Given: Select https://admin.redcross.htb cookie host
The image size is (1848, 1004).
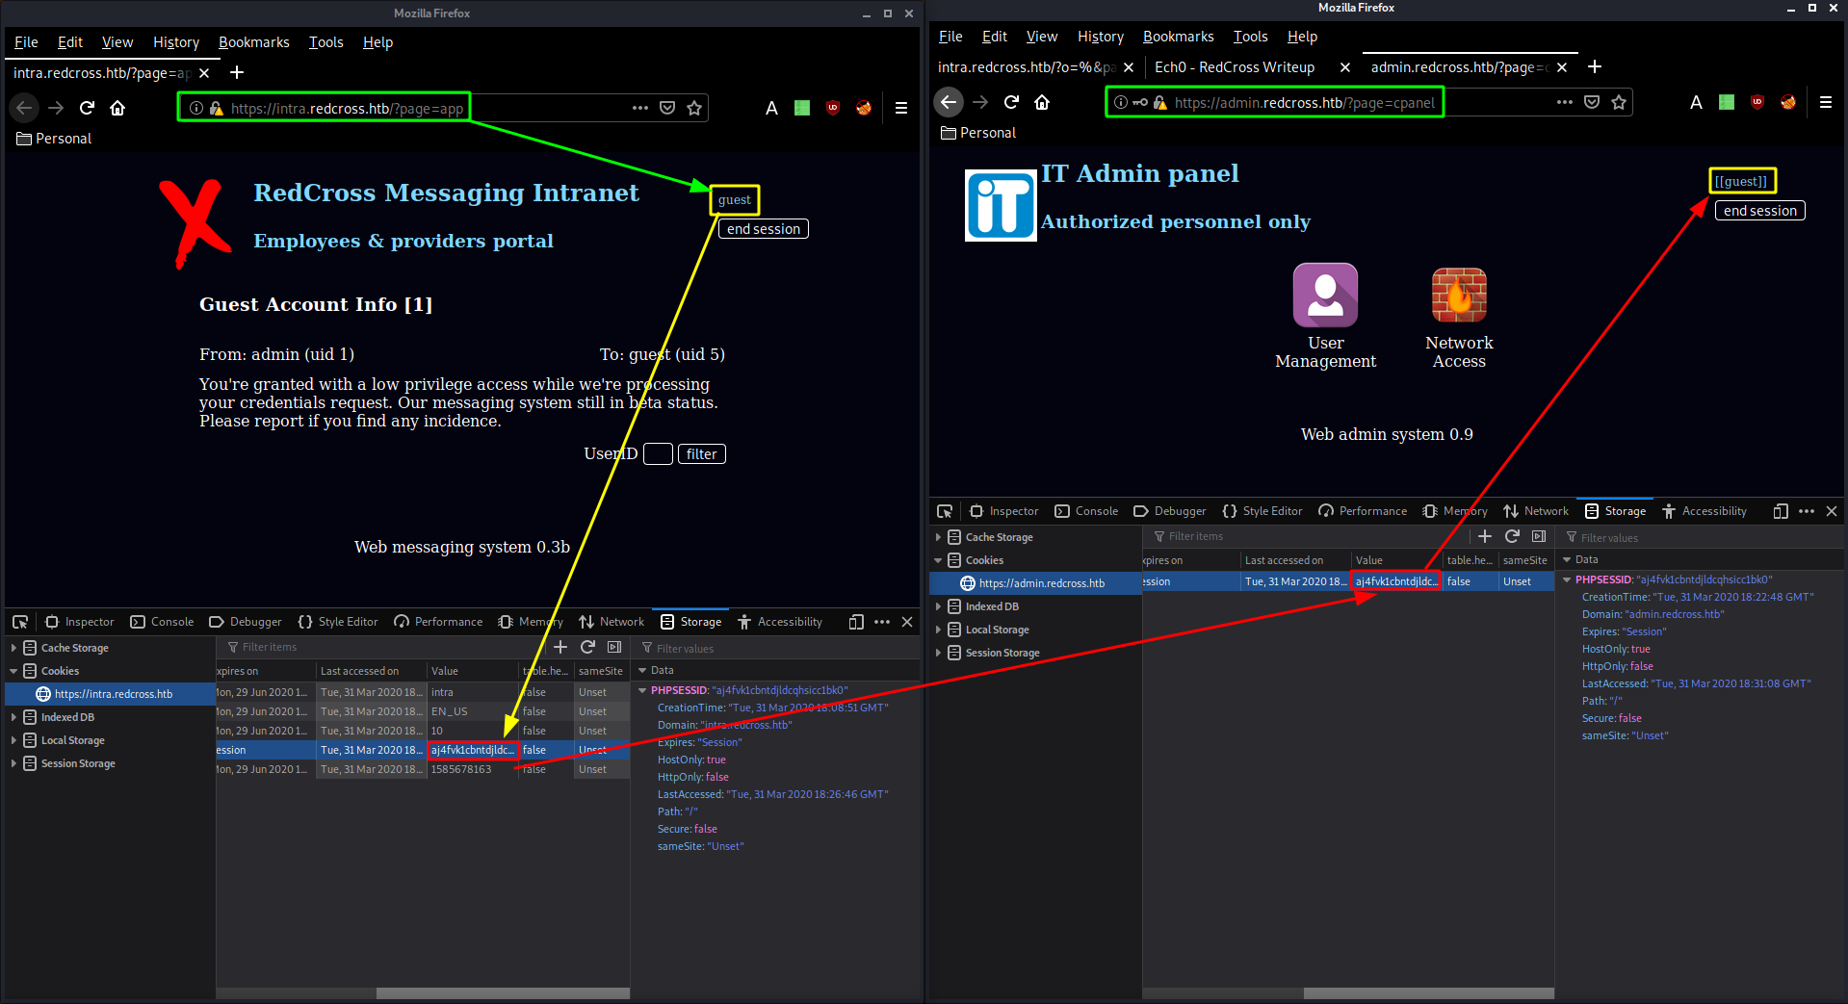Looking at the screenshot, I should click(1036, 583).
